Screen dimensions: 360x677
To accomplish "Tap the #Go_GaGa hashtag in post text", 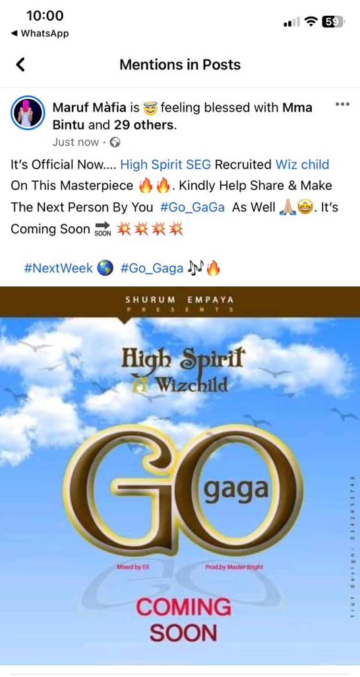I will pos(192,207).
